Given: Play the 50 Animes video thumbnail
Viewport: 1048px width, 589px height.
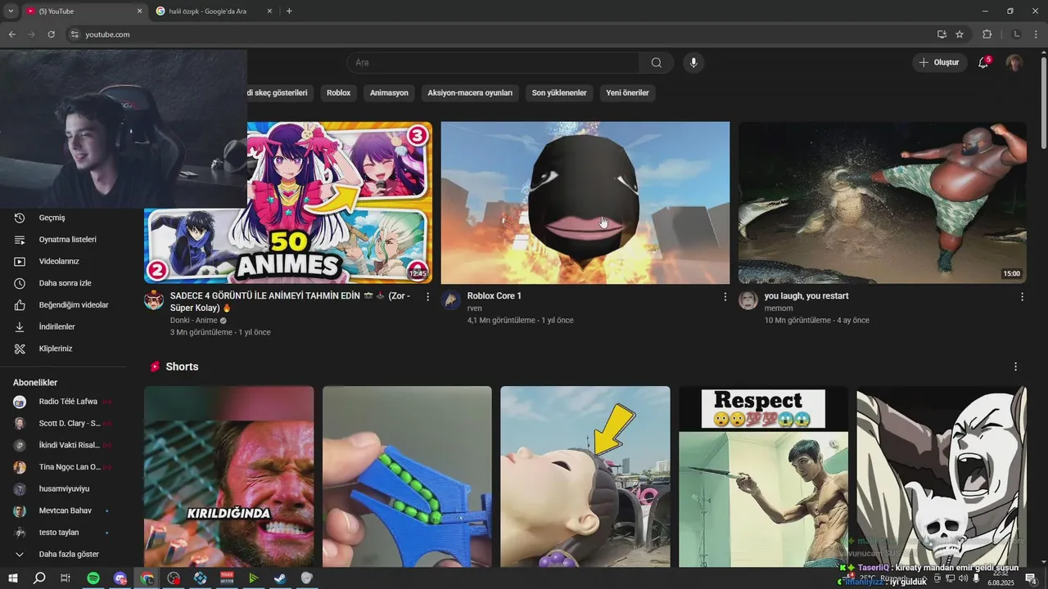Looking at the screenshot, I should [339, 203].
